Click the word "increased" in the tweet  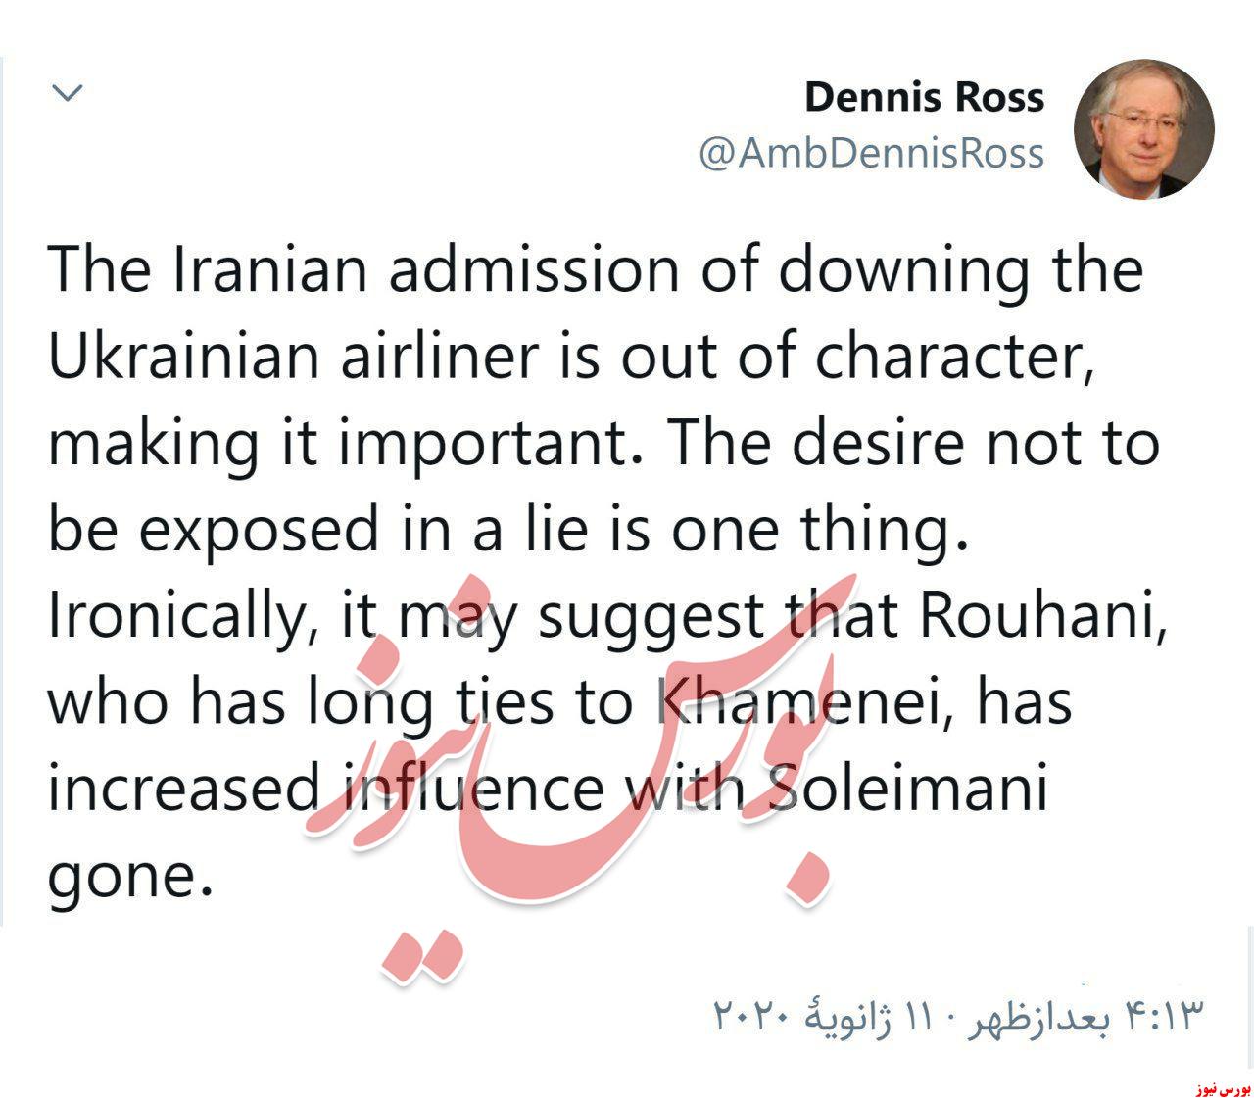[x=184, y=789]
